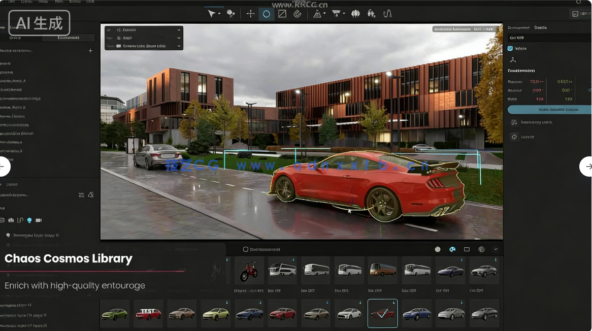Click the magnet snapping tool icon

(298, 14)
